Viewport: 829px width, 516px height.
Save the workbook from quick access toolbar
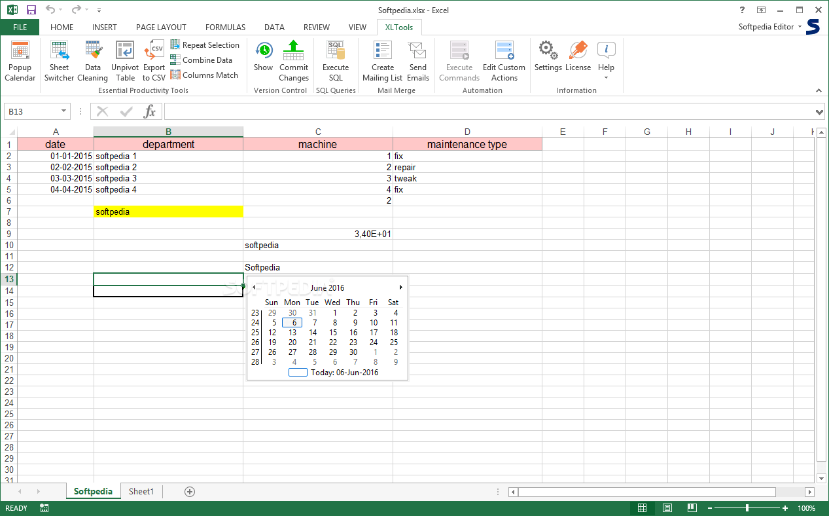tap(31, 10)
